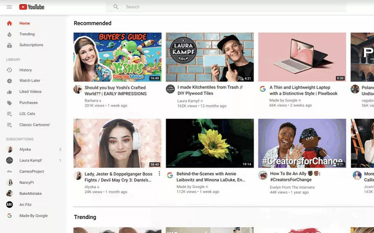The image size is (374, 233).
Task: Click Alyska avatar beside Devil May Cry video
Action: click(x=78, y=175)
